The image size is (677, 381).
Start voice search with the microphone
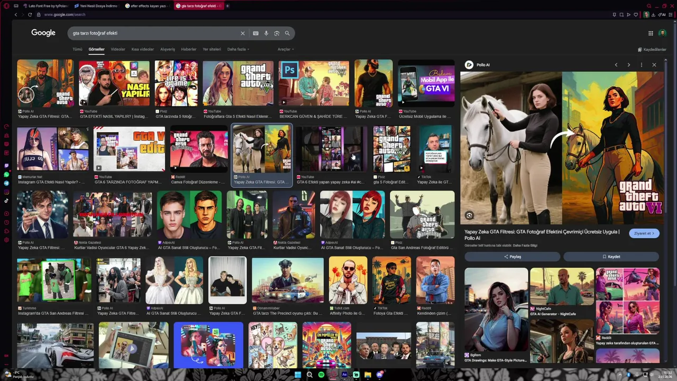pyautogui.click(x=266, y=33)
